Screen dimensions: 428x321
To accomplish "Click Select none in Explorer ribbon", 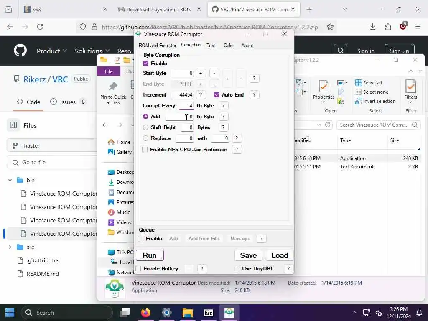I will coord(372,92).
